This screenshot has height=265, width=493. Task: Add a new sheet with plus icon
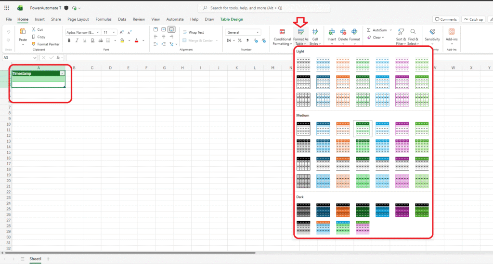tap(48, 259)
